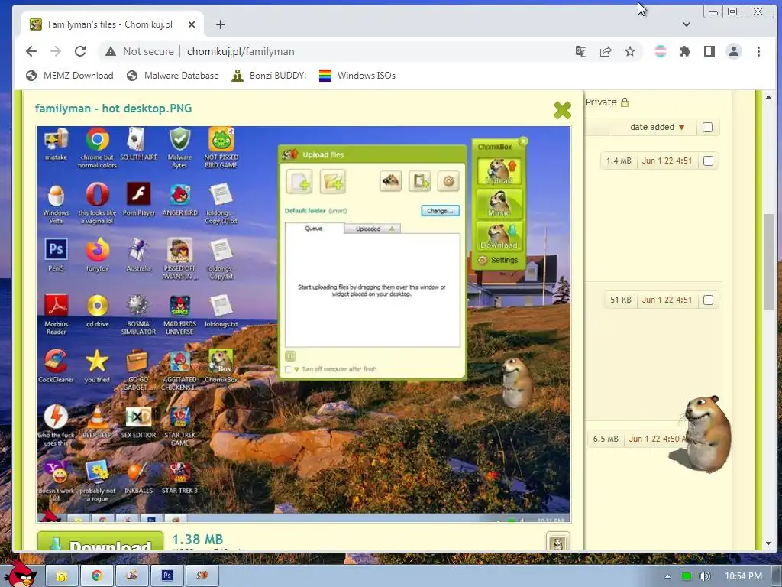Tick the checkbox next to date added

click(x=707, y=128)
